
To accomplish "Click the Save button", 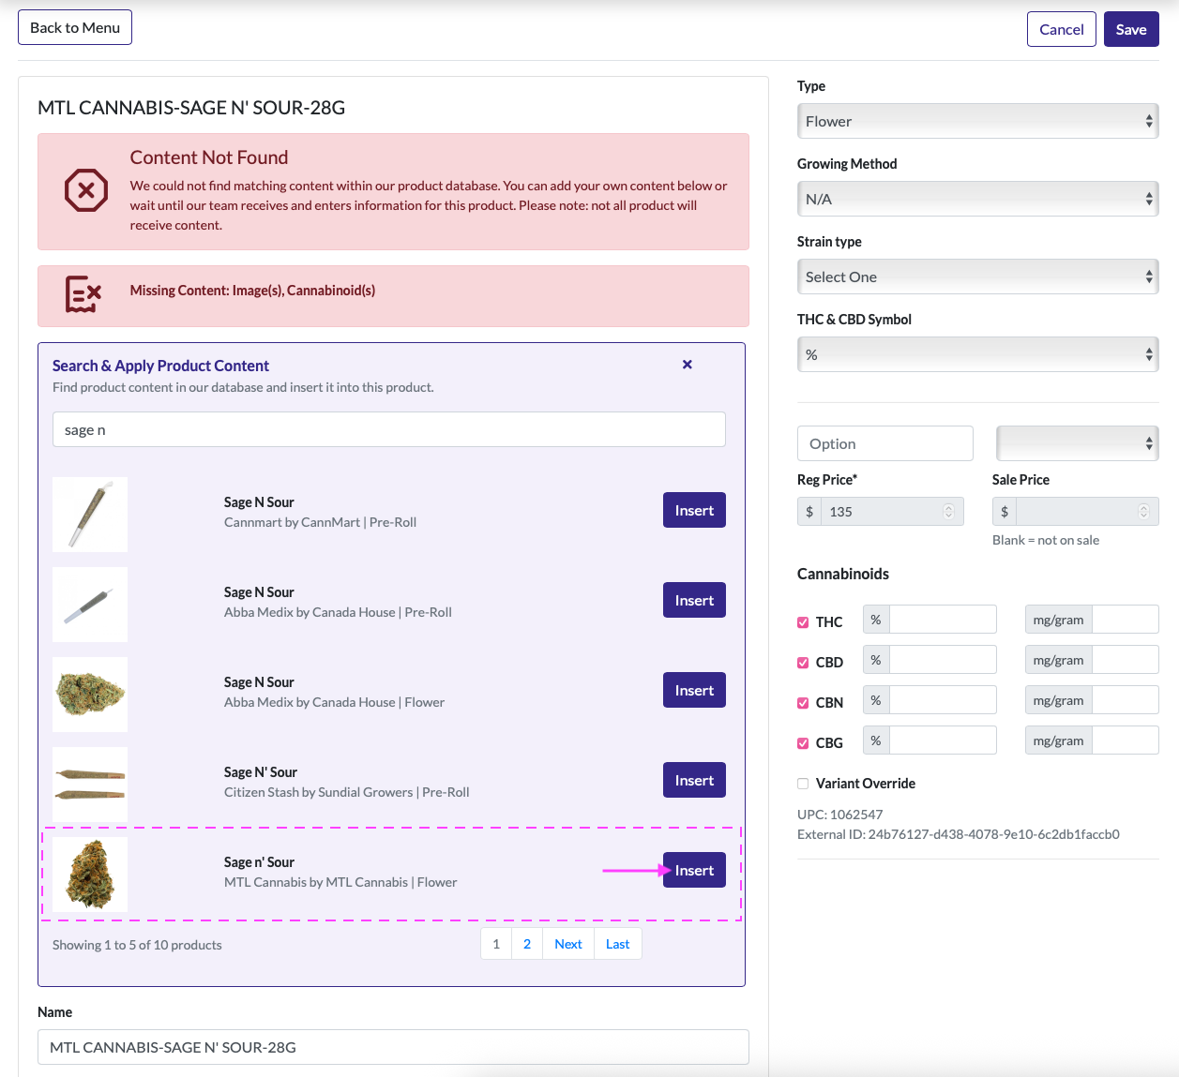I will [1131, 29].
